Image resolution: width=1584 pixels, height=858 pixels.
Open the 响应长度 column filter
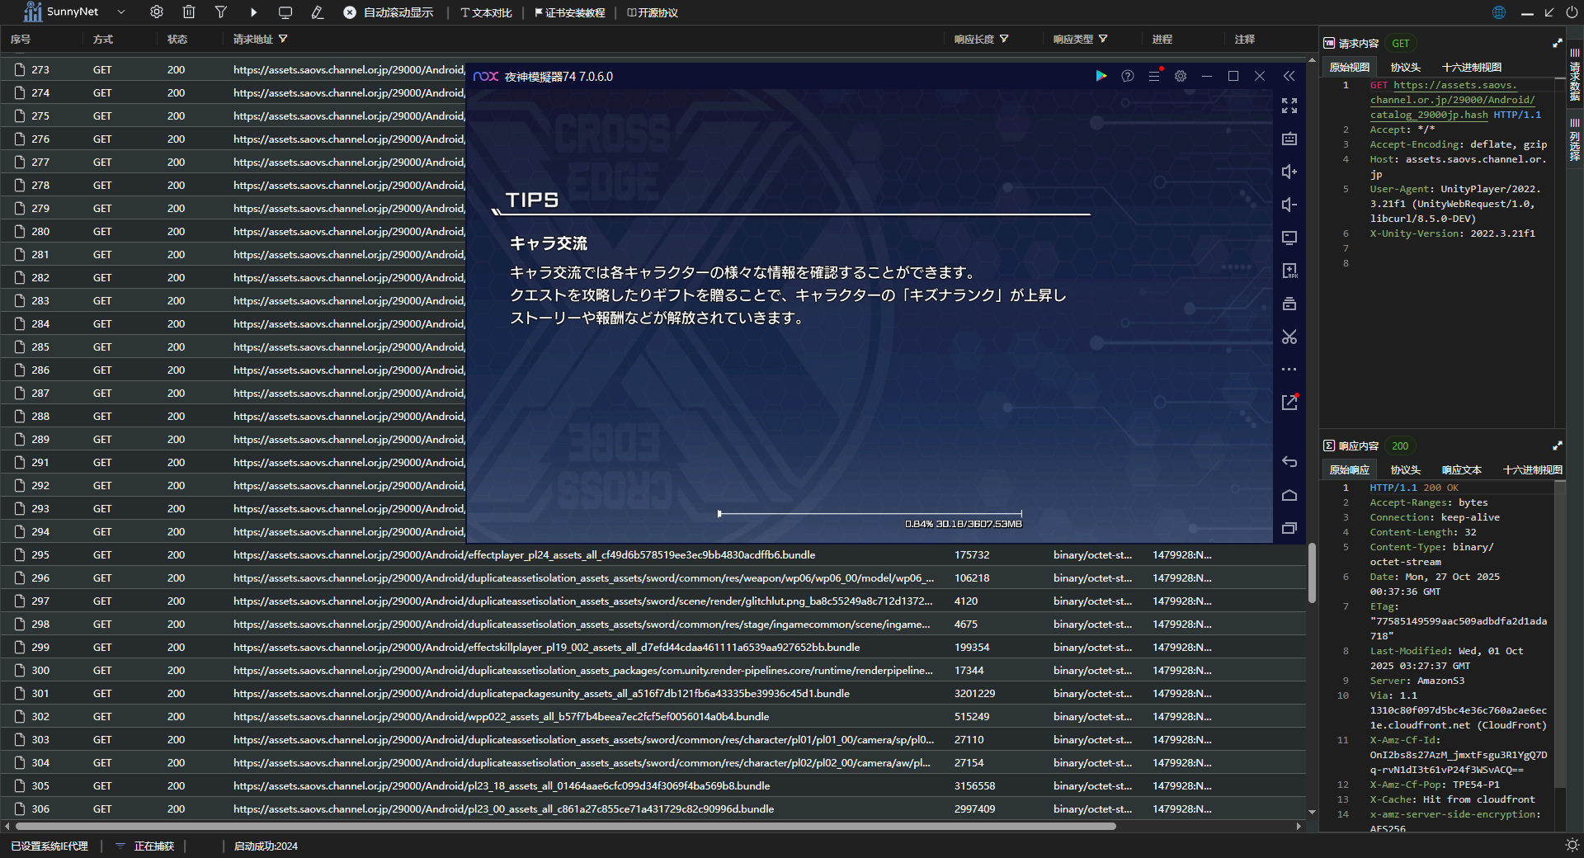coord(1004,39)
